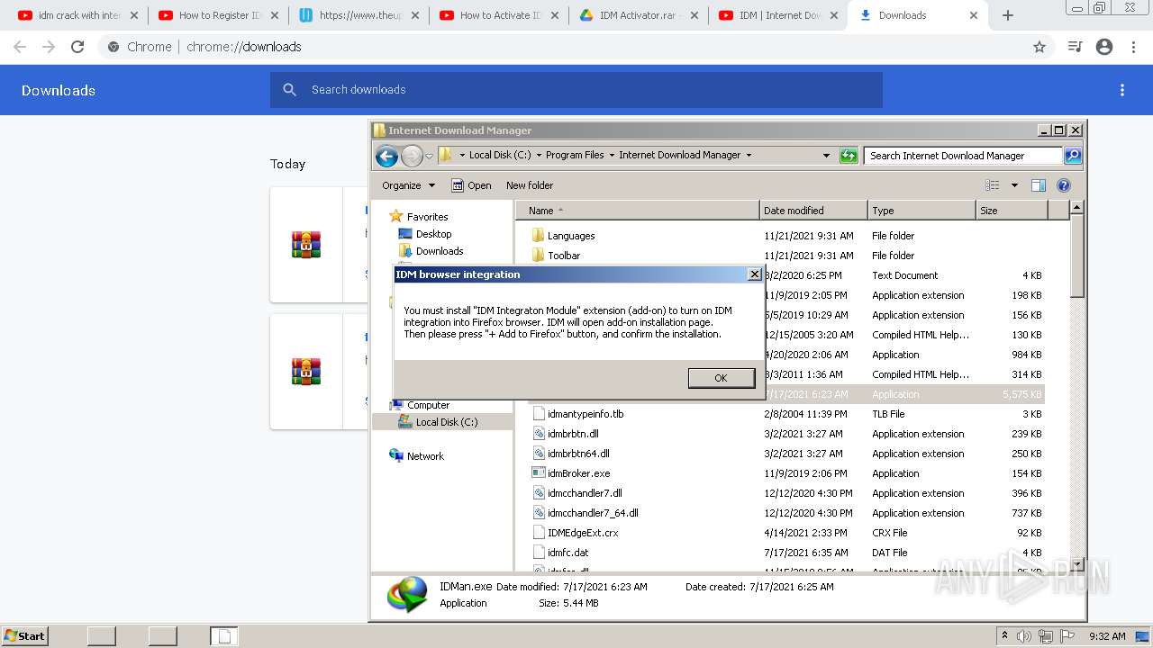This screenshot has height=648, width=1153.
Task: Open a new Chrome tab
Action: pyautogui.click(x=1007, y=15)
